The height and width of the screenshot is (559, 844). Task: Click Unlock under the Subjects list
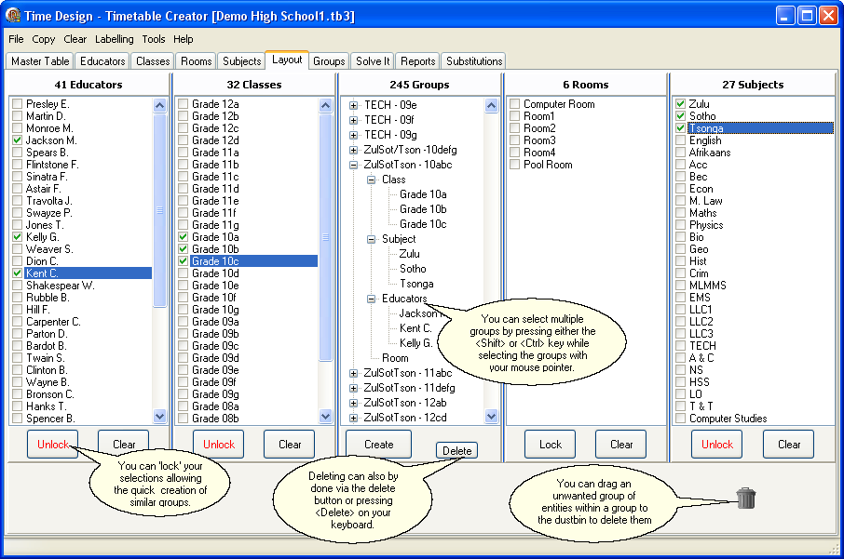click(717, 445)
